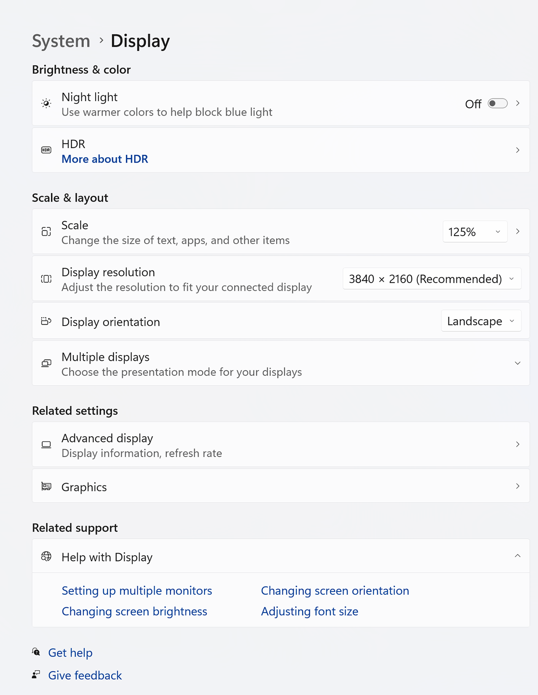
Task: Click the Night light Off label
Action: coord(473,104)
